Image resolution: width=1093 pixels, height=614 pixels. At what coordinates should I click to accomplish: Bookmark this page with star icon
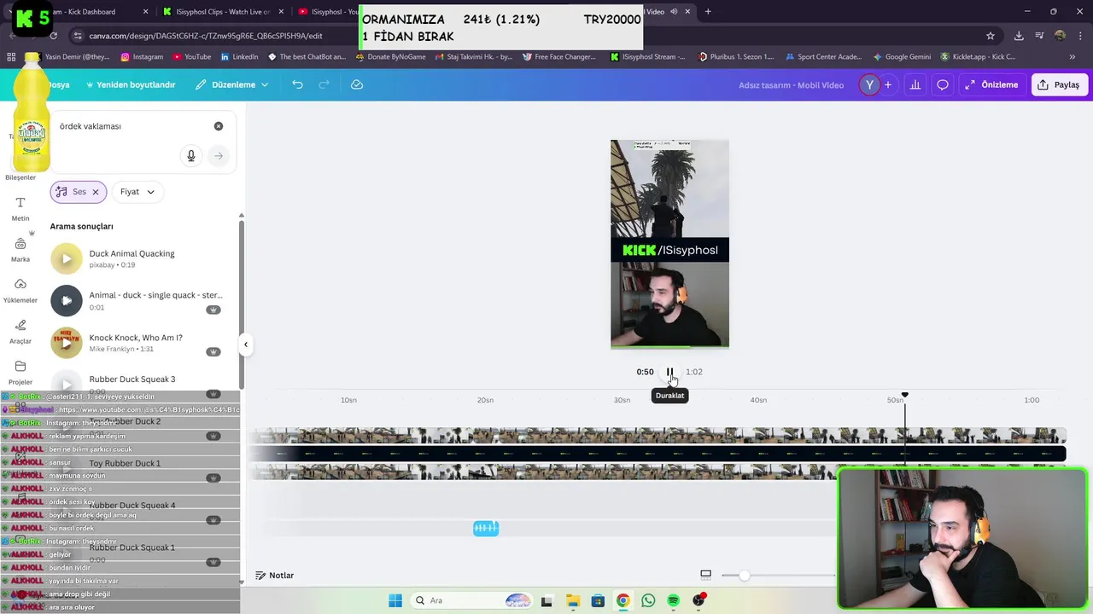tap(991, 36)
